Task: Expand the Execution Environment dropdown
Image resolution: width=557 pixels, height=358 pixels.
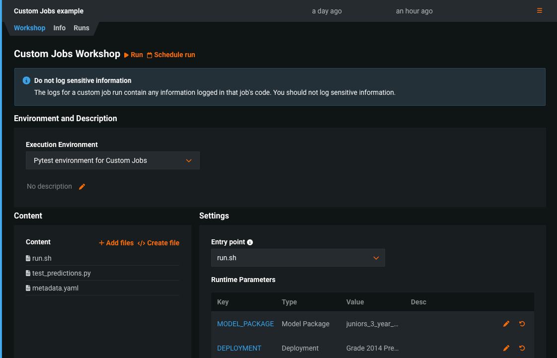Action: pos(113,161)
